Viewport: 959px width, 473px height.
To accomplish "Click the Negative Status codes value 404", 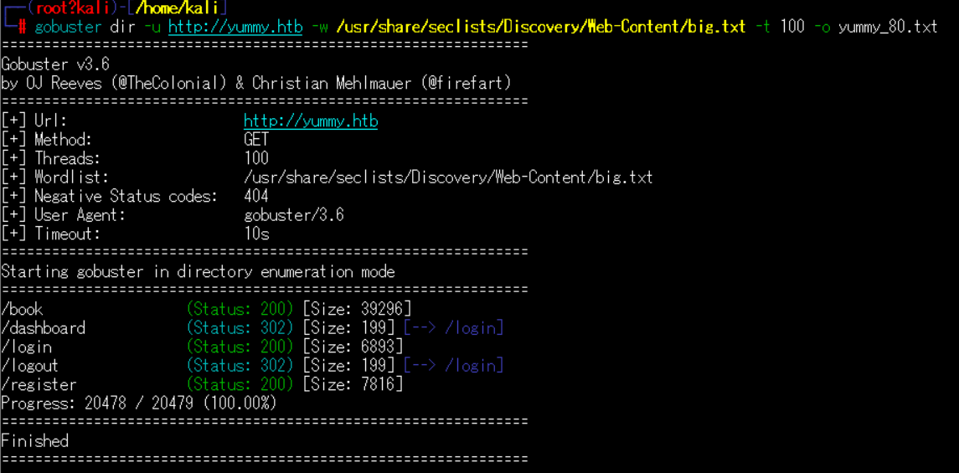I will pos(256,197).
